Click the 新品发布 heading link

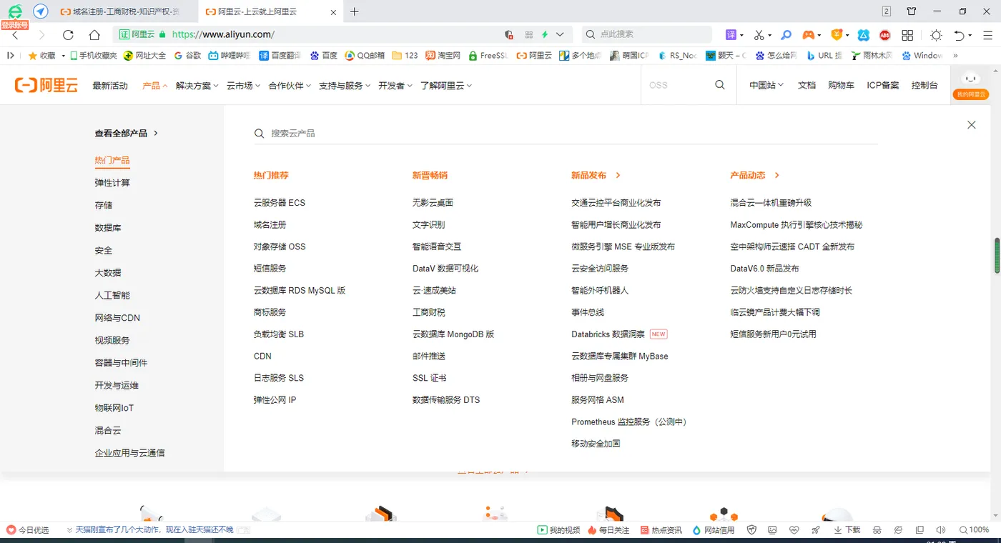pos(596,175)
